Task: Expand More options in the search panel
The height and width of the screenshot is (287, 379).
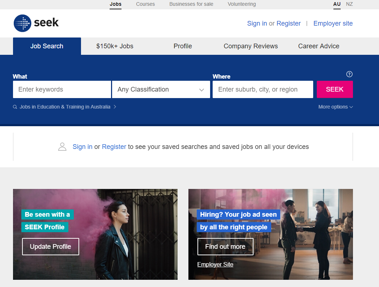Action: 336,107
